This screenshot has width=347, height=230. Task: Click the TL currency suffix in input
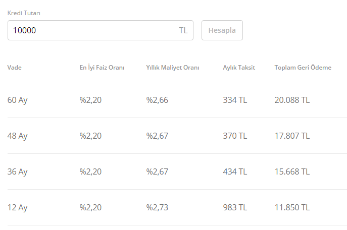[183, 30]
